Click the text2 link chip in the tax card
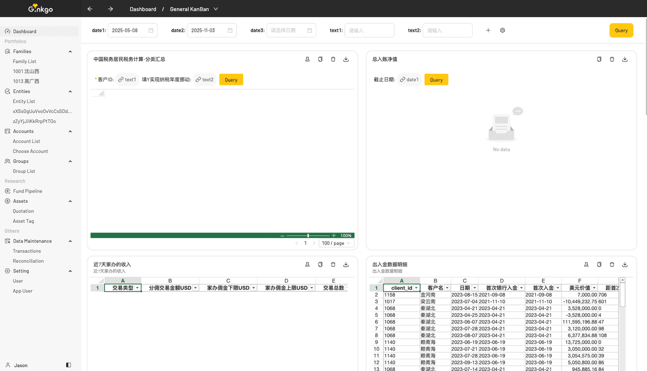The width and height of the screenshot is (647, 371). (205, 80)
